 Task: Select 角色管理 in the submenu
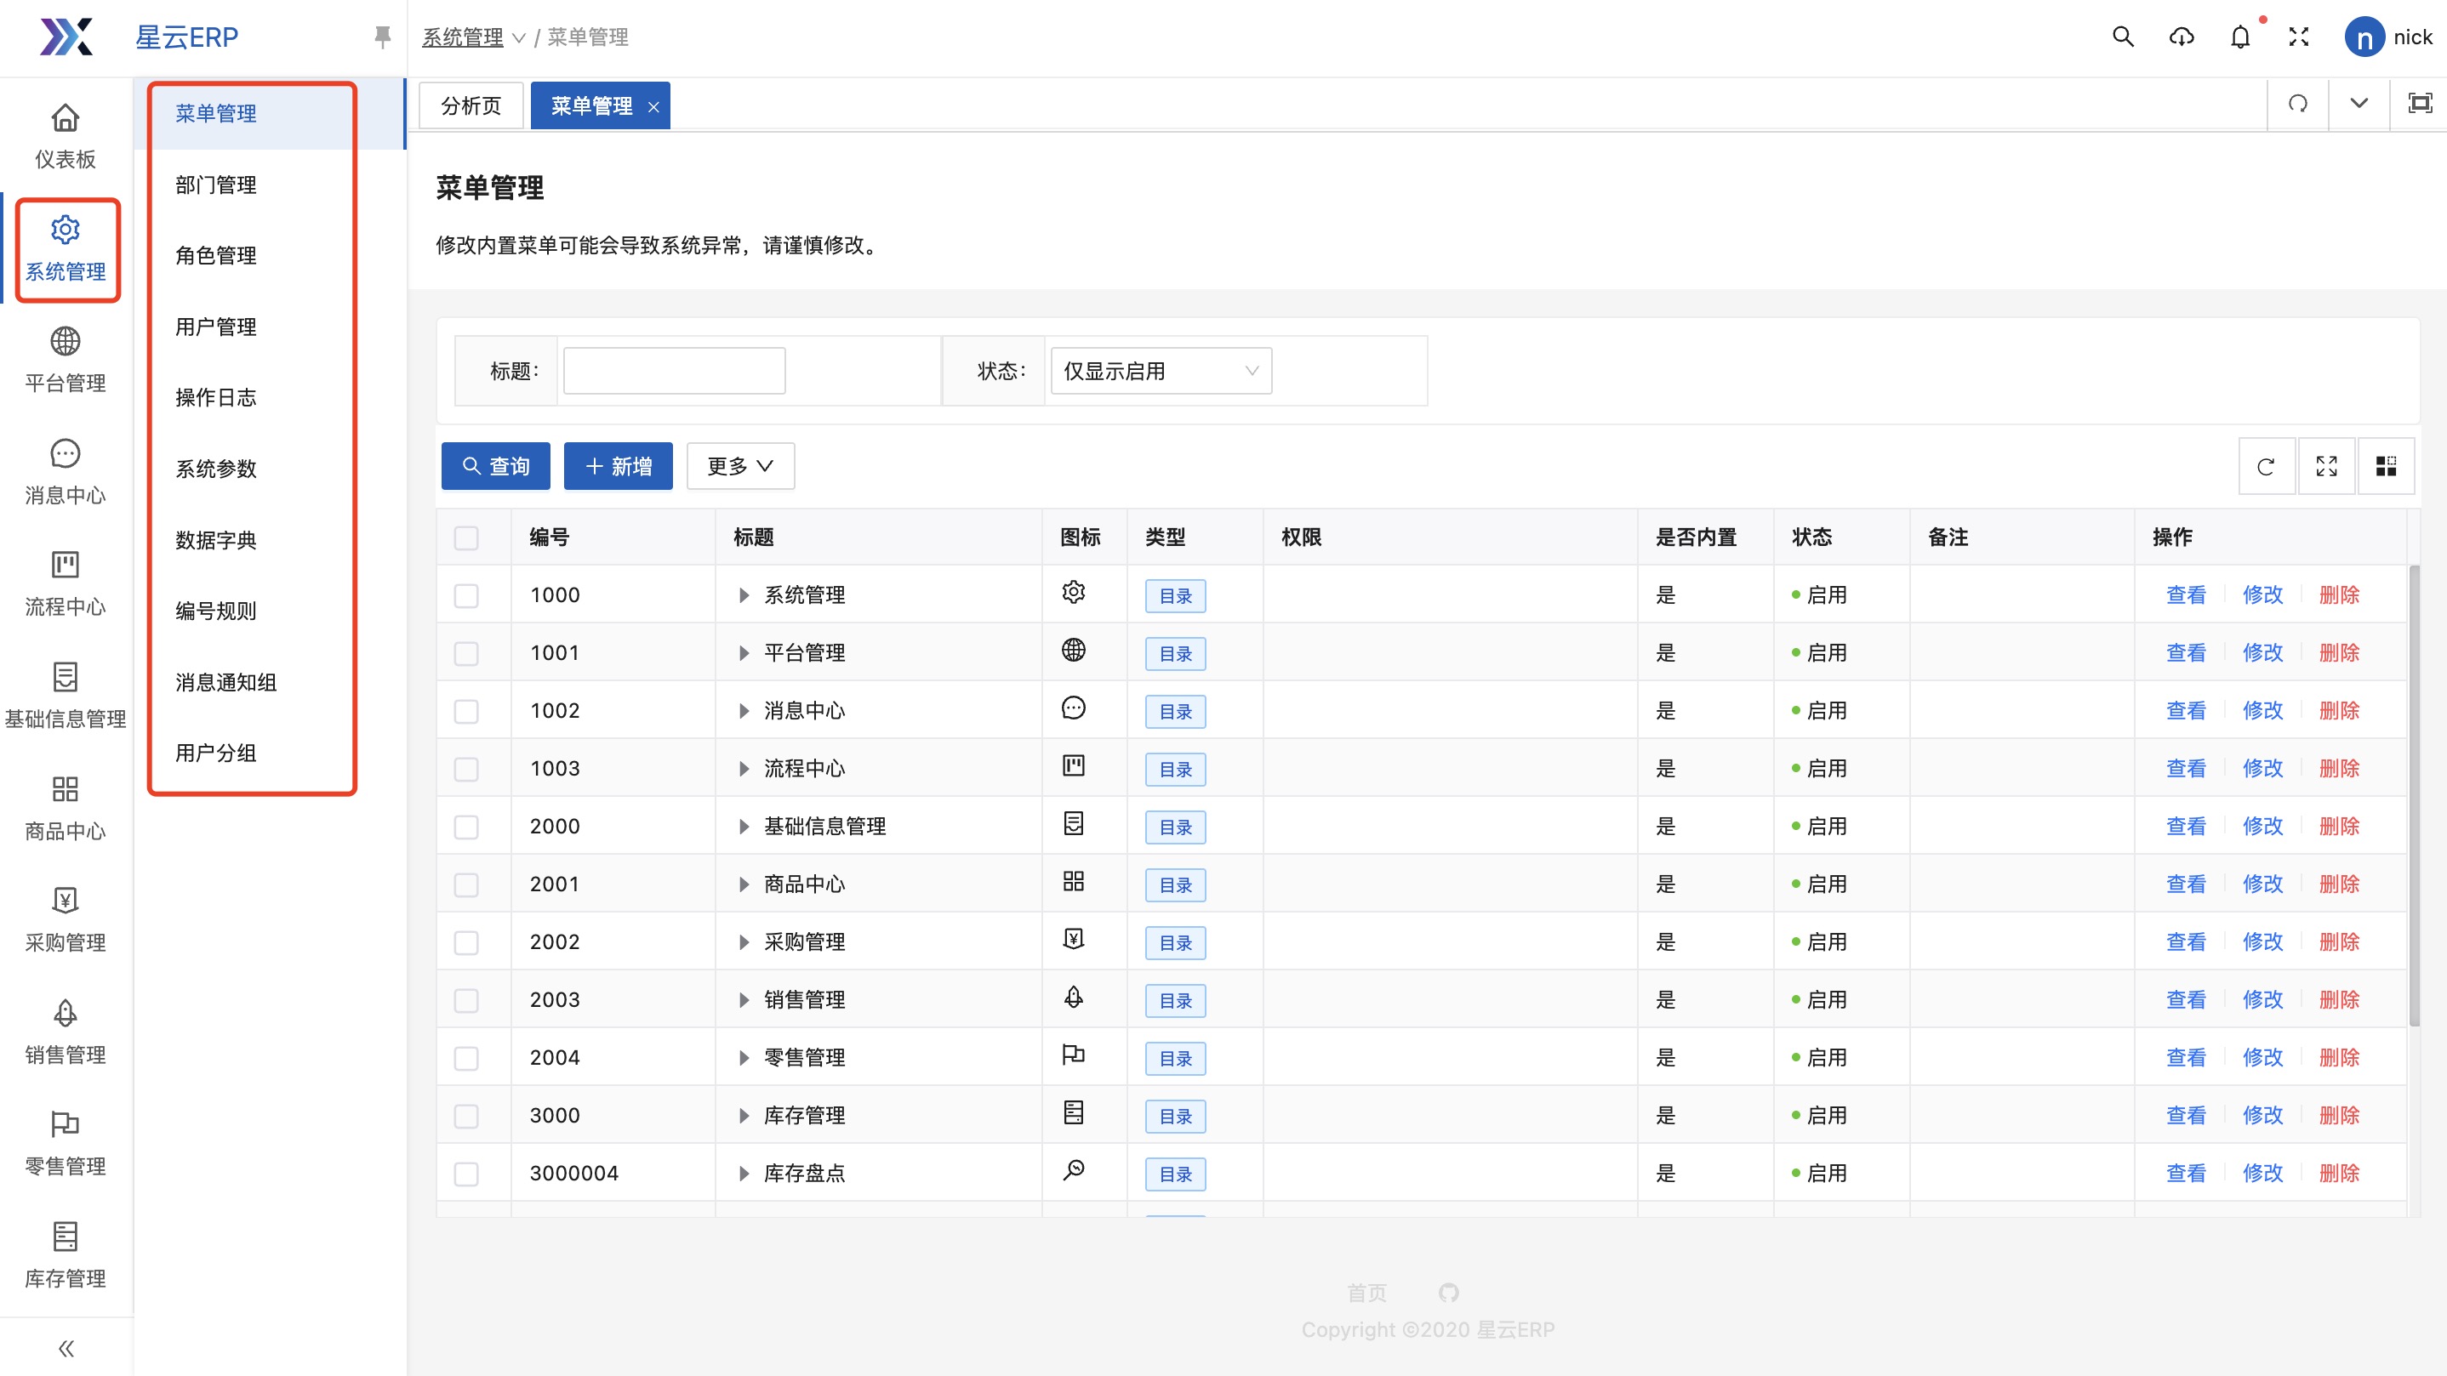(217, 255)
